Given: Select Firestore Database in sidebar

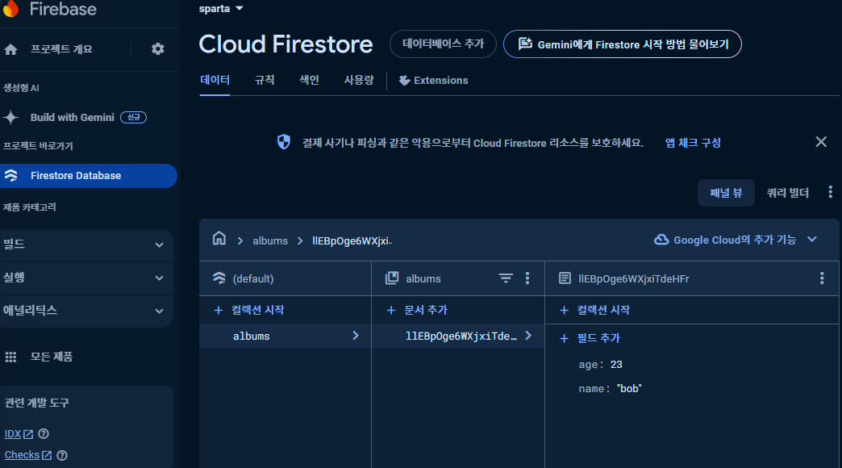Looking at the screenshot, I should pos(89,176).
